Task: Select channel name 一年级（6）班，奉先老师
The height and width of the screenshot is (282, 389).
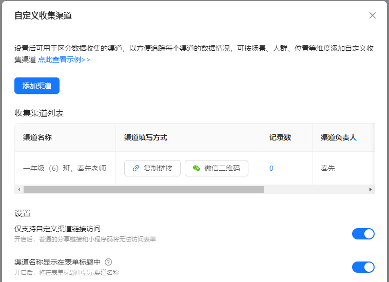Action: pyautogui.click(x=65, y=168)
